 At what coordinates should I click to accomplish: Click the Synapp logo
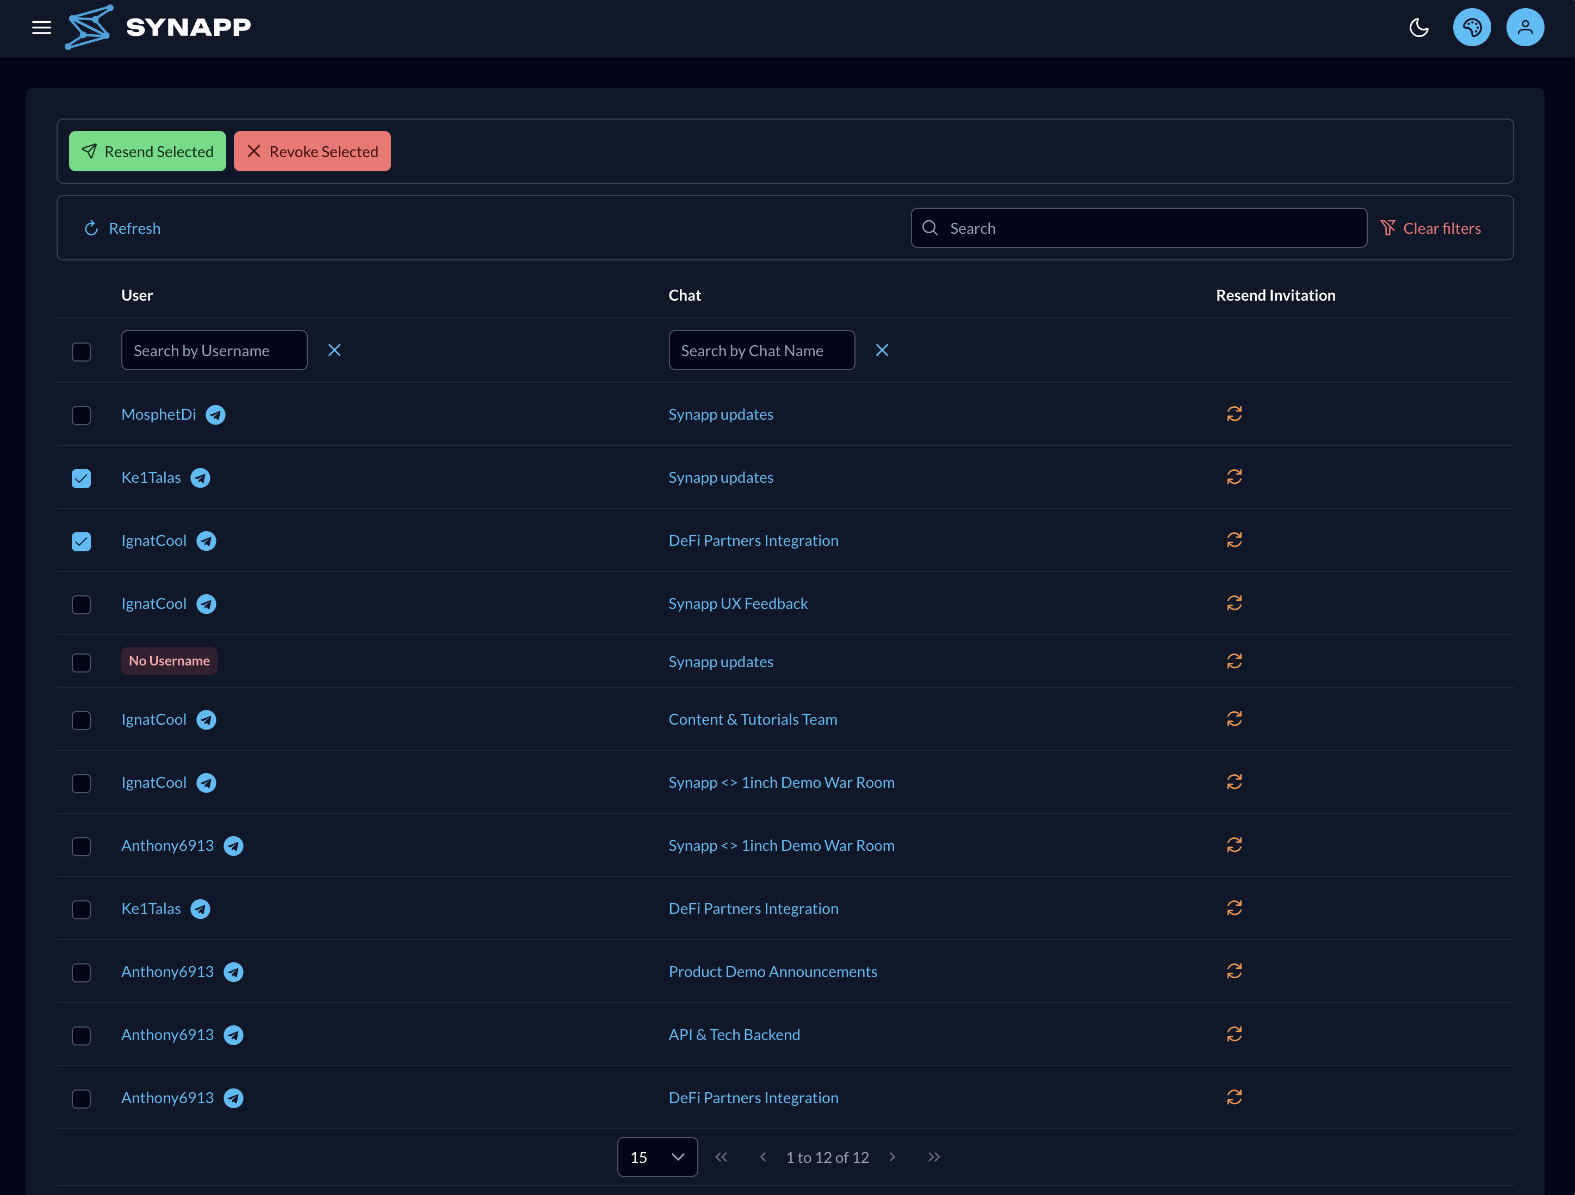[x=158, y=28]
